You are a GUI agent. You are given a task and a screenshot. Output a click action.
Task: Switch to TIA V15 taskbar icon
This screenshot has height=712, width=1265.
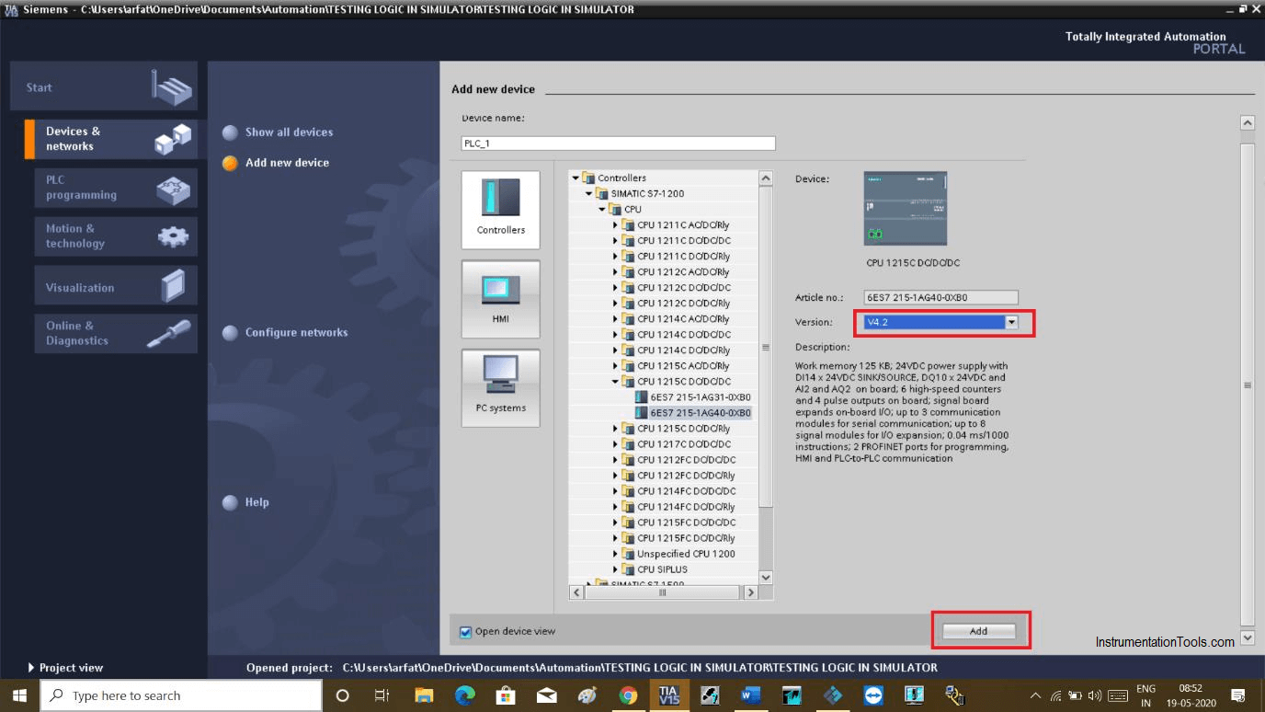click(669, 695)
